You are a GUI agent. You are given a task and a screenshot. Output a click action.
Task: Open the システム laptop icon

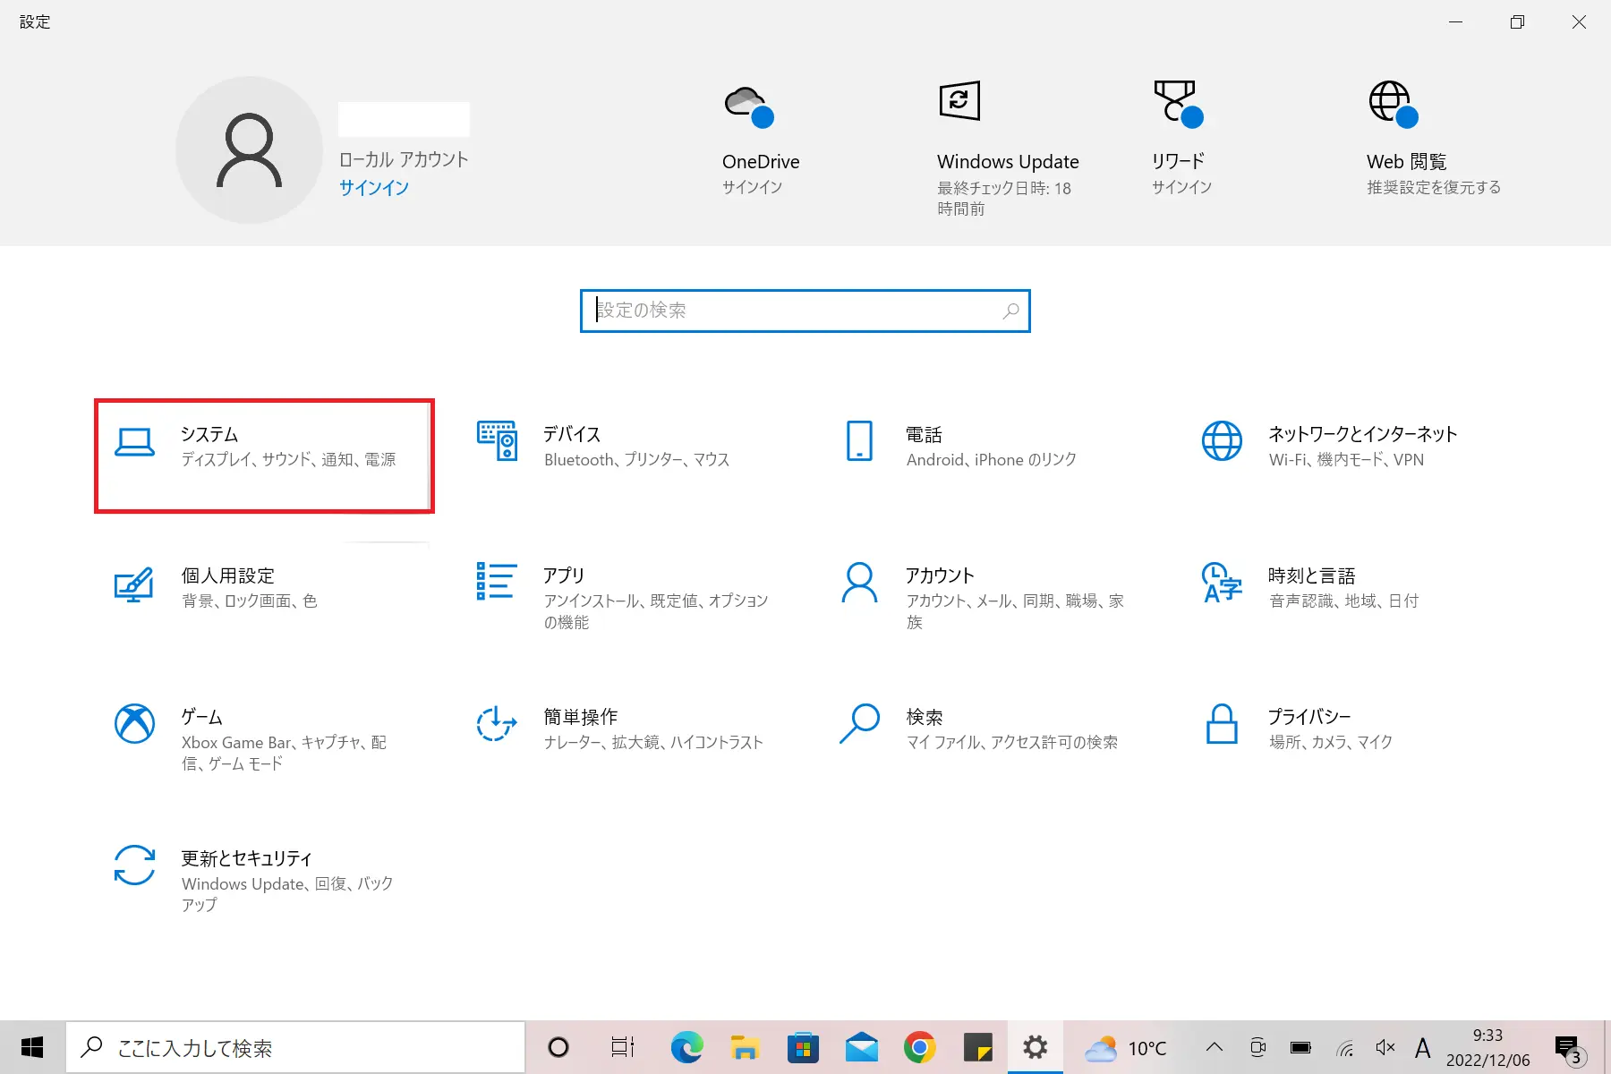tap(134, 442)
